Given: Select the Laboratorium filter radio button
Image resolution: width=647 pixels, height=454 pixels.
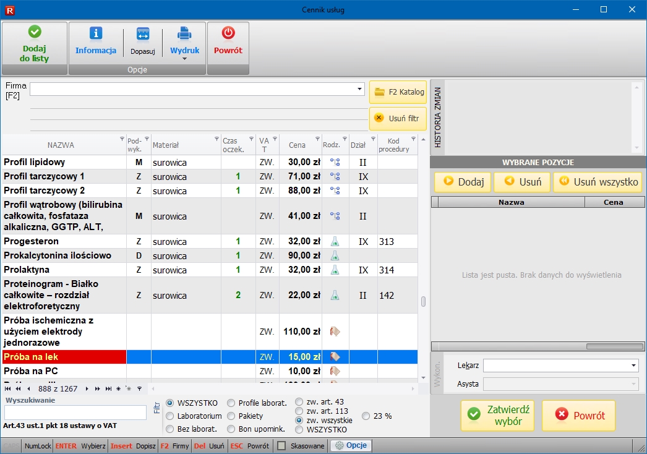Looking at the screenshot, I should (170, 416).
